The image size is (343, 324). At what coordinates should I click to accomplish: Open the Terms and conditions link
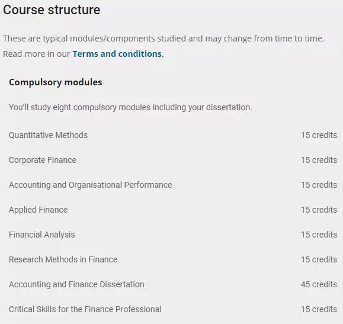tap(117, 54)
